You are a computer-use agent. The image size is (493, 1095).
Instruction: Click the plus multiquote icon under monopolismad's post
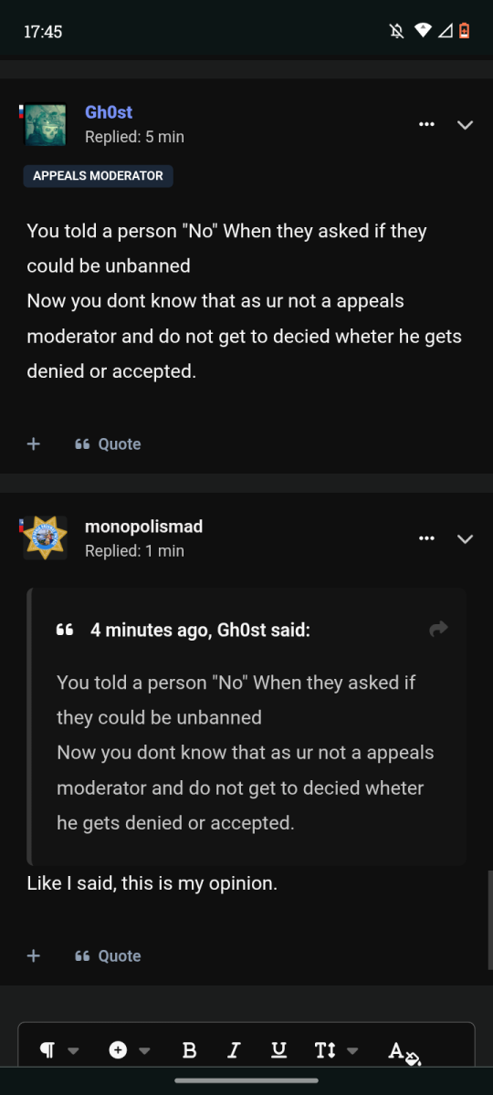[34, 955]
